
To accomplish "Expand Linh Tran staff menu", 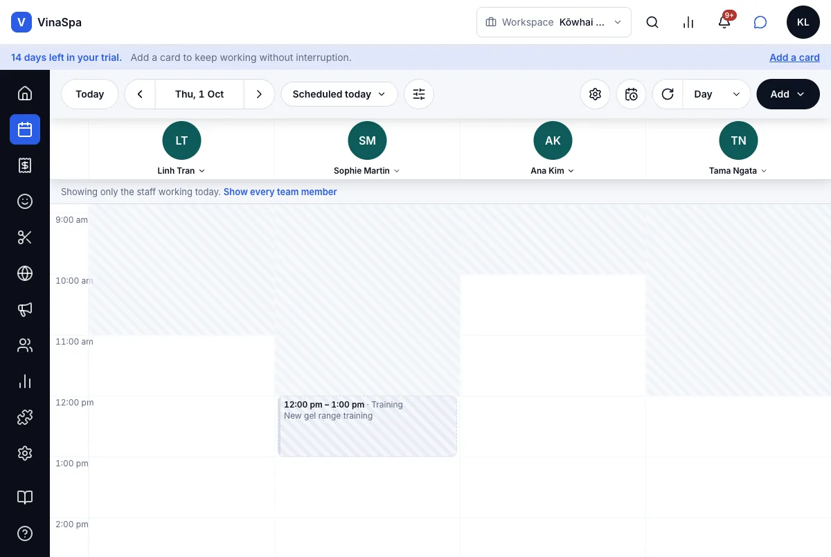I will tap(181, 171).
